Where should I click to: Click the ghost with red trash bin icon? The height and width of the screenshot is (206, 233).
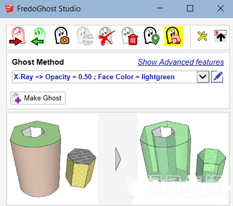pos(129,36)
